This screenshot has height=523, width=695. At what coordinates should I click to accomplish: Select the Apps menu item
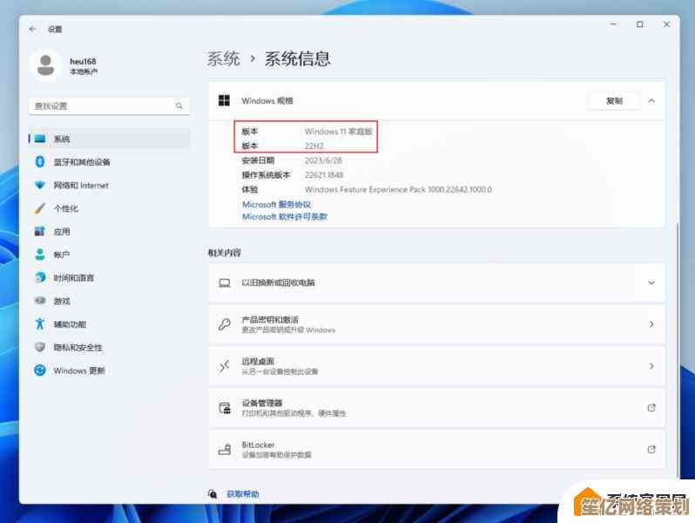61,232
